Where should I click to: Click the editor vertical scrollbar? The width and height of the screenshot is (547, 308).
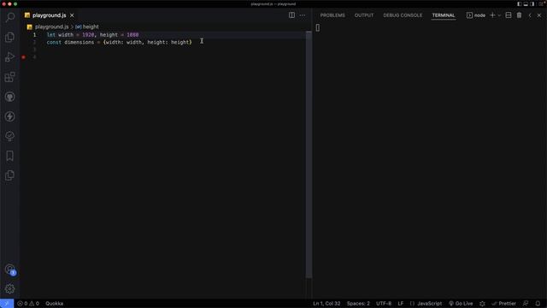(309, 155)
